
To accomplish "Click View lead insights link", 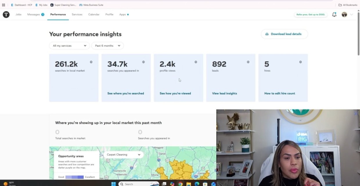I will point(224,93).
